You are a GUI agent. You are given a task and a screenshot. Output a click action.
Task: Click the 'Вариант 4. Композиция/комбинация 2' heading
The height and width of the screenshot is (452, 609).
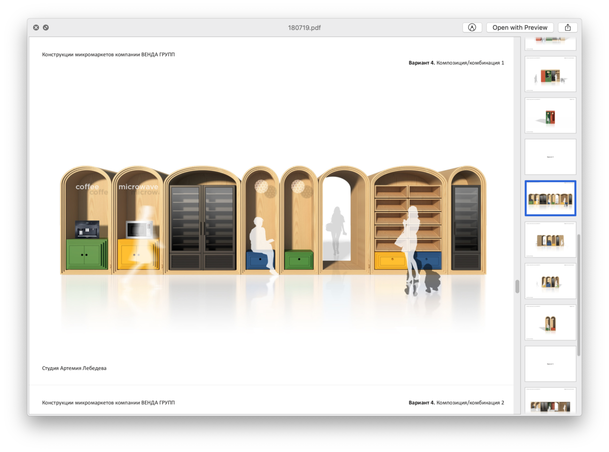tap(456, 403)
